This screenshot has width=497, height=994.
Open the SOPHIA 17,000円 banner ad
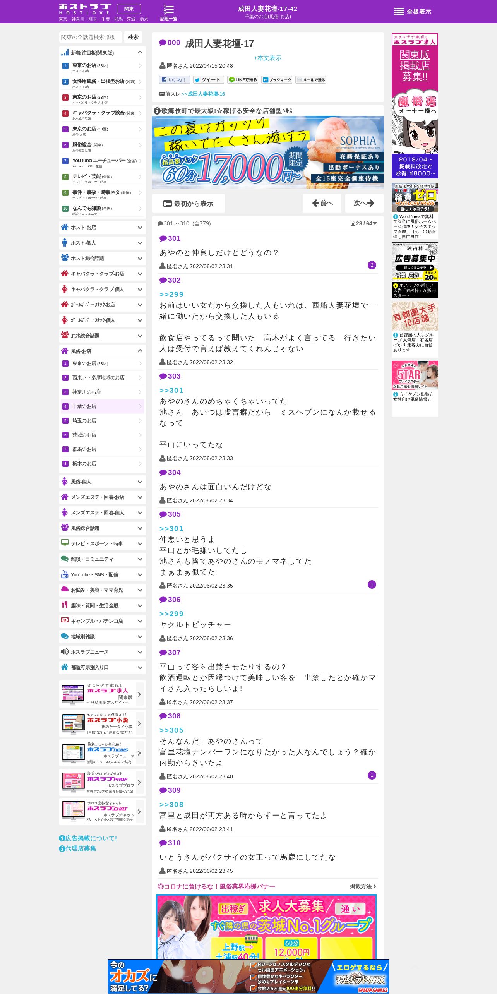point(268,152)
